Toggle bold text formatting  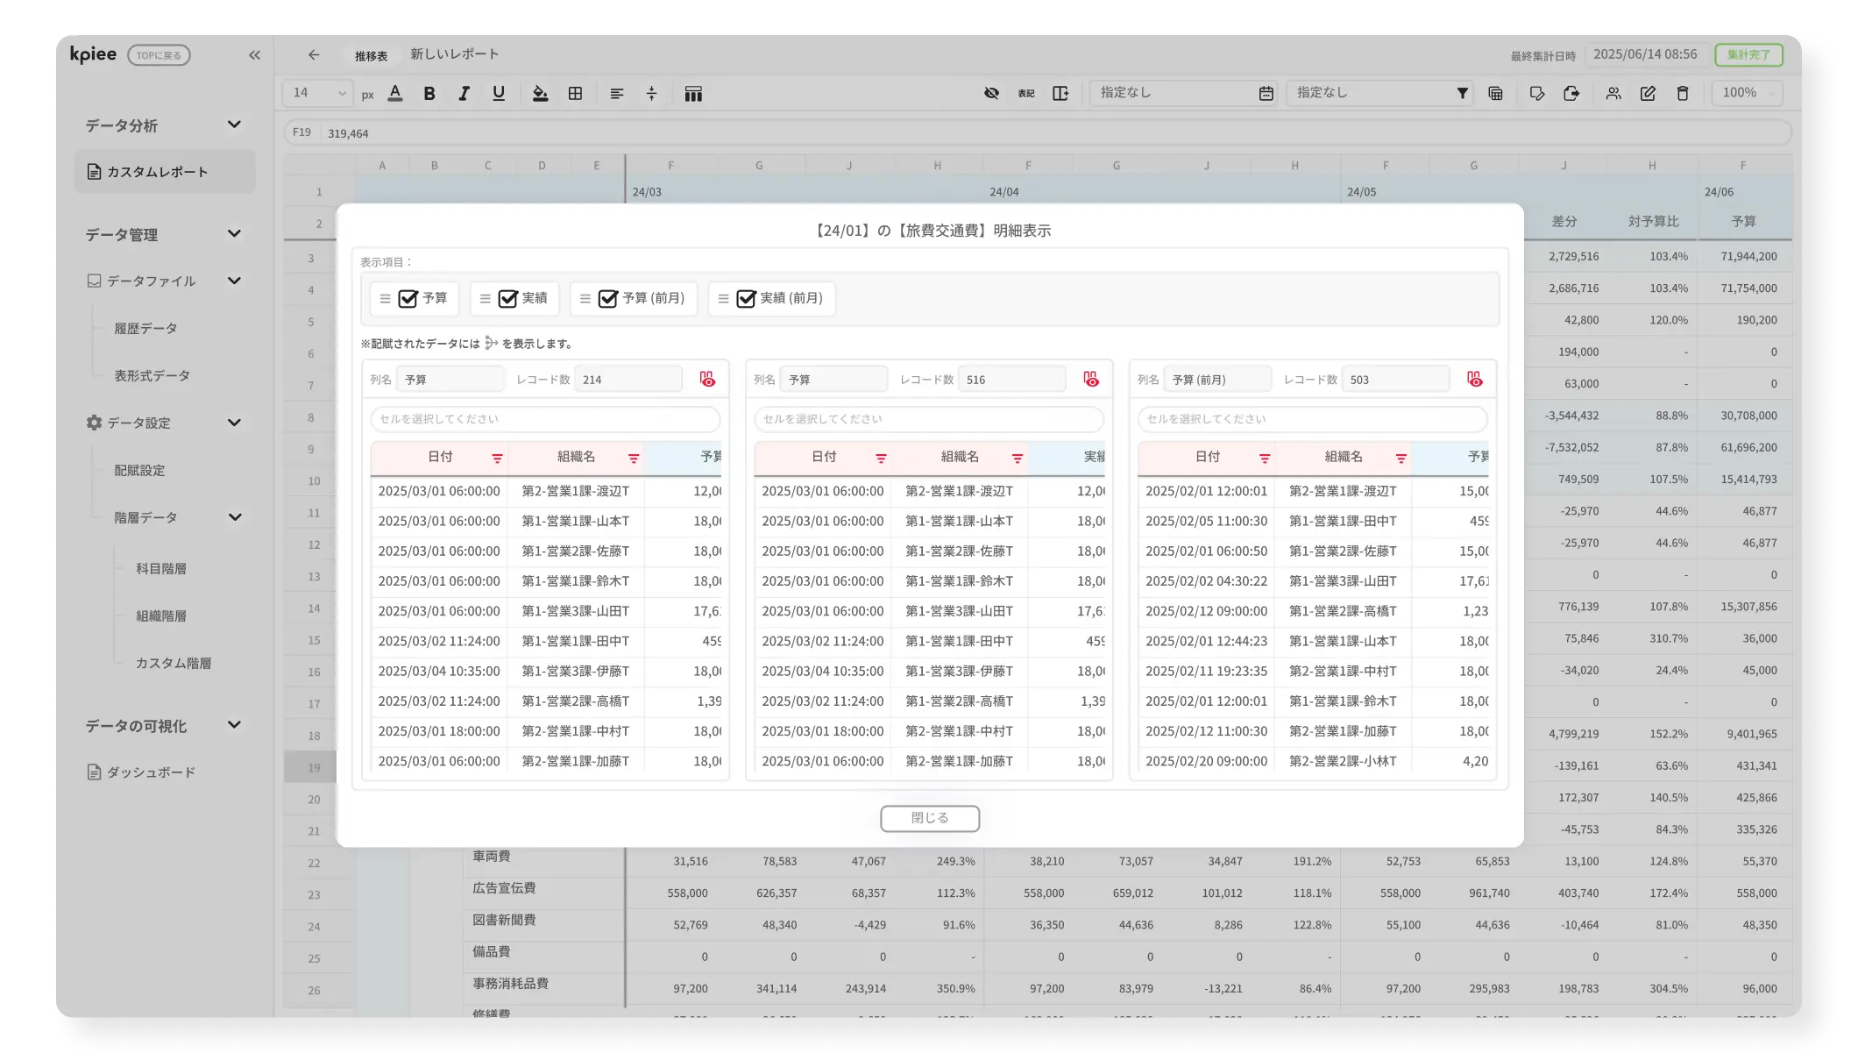tap(429, 94)
